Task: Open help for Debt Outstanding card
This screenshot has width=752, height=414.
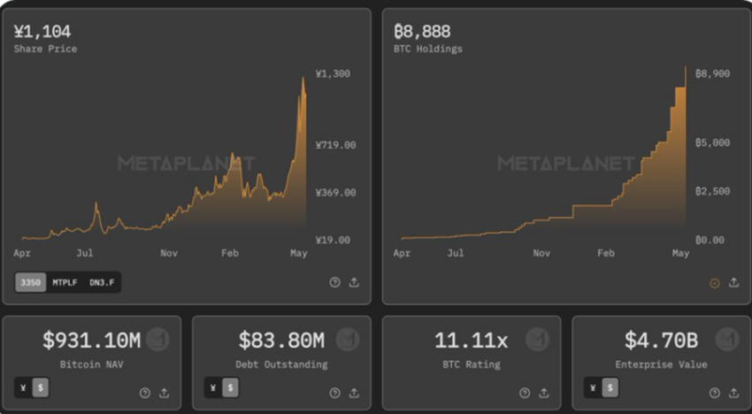Action: pyautogui.click(x=335, y=393)
